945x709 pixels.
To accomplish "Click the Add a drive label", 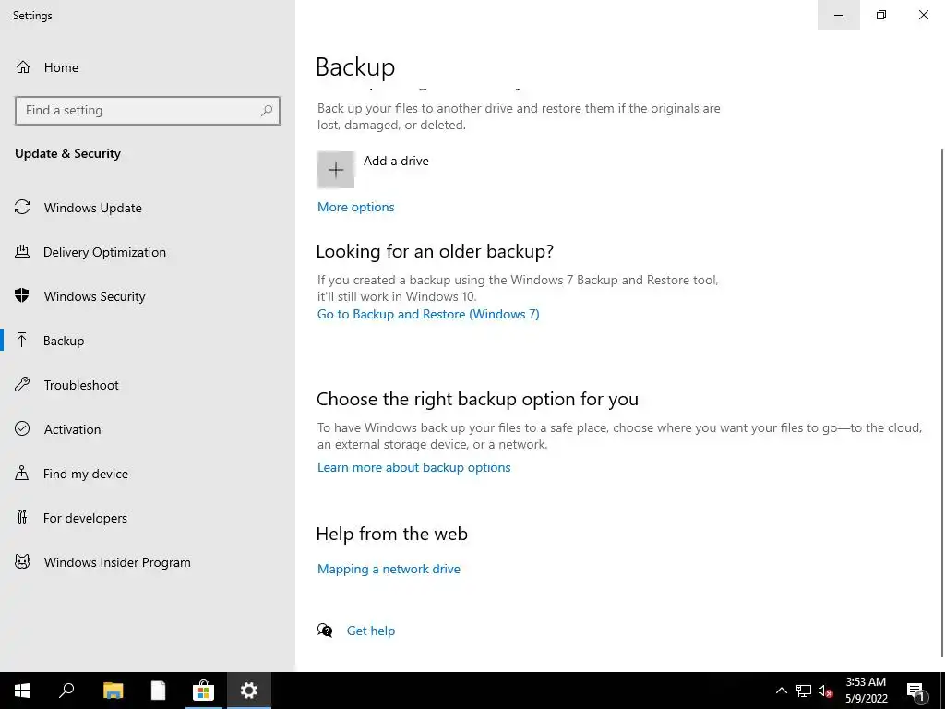I will 396,161.
